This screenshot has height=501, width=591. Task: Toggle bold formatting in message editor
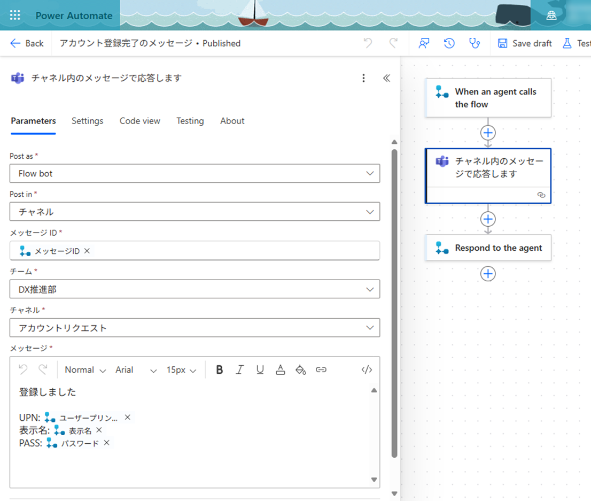pos(220,369)
